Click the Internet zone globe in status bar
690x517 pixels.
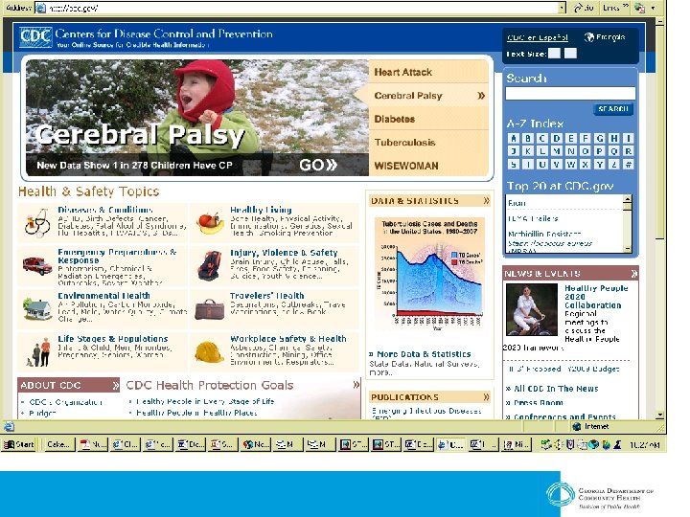click(x=577, y=426)
